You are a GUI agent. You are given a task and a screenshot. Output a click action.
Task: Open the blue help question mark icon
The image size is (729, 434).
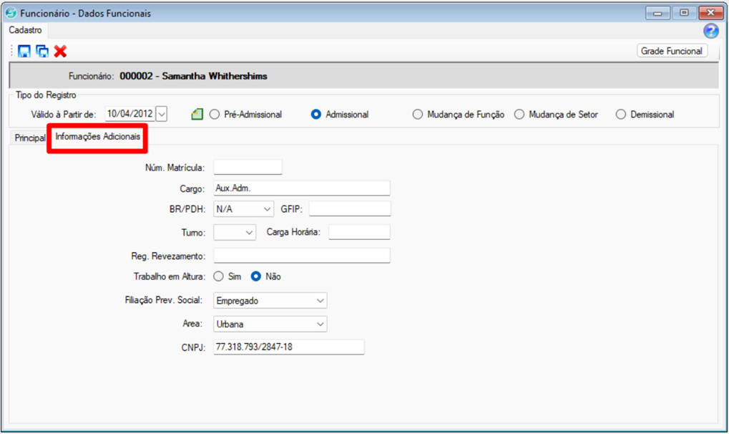tap(710, 31)
